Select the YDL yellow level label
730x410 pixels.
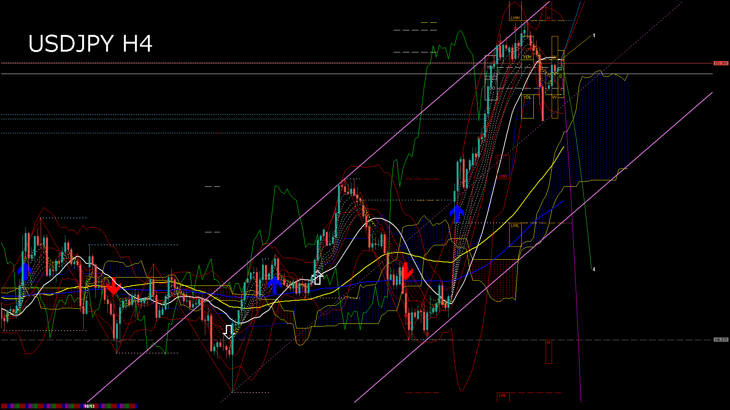527,98
